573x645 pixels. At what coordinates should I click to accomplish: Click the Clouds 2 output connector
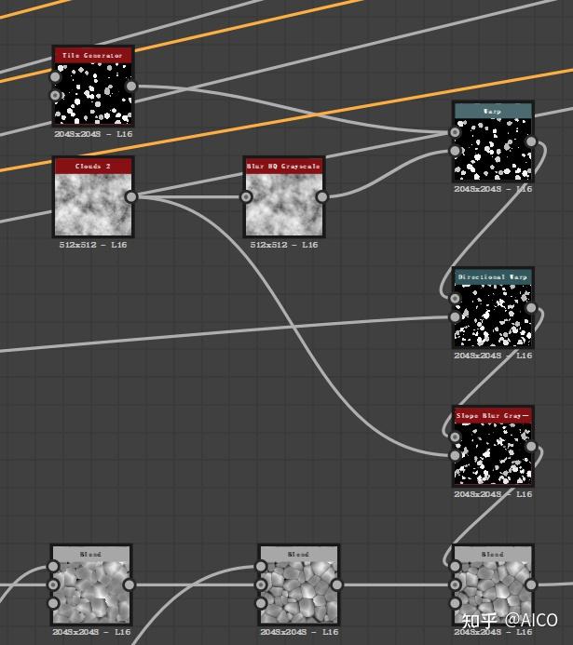130,197
